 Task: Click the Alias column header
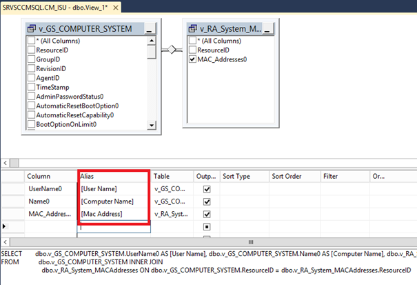(114, 177)
